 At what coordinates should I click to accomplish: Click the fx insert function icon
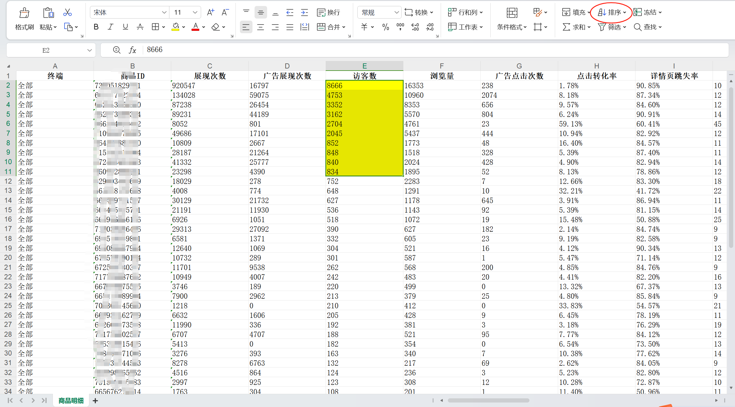coord(132,50)
